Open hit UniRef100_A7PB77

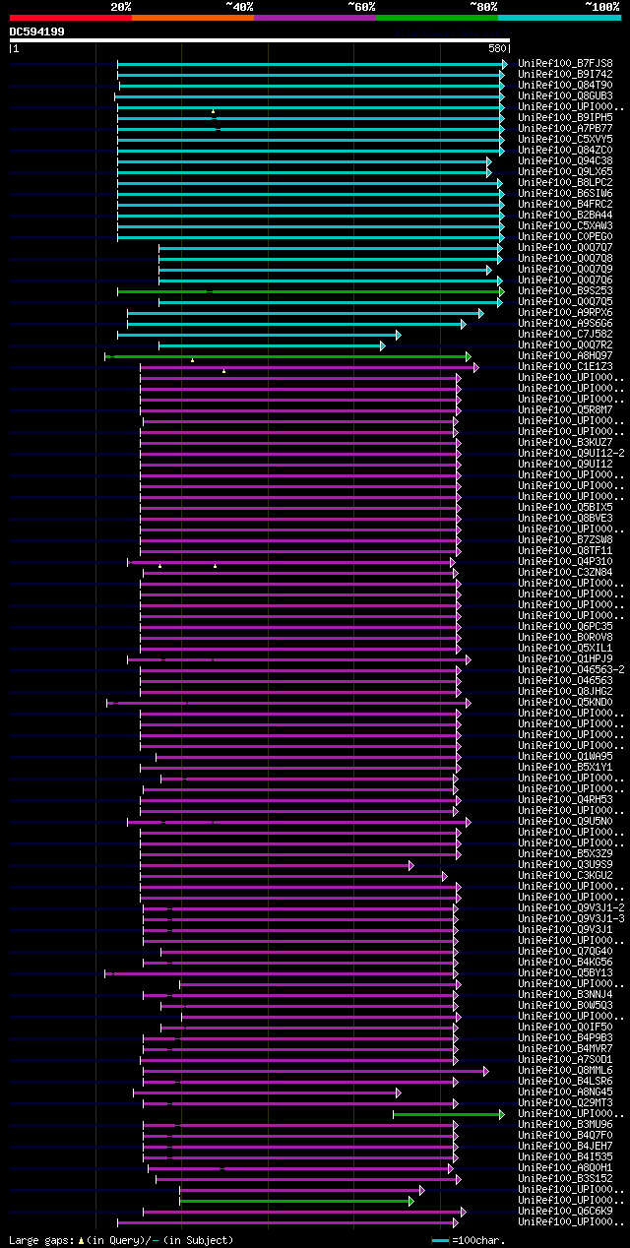coord(565,128)
